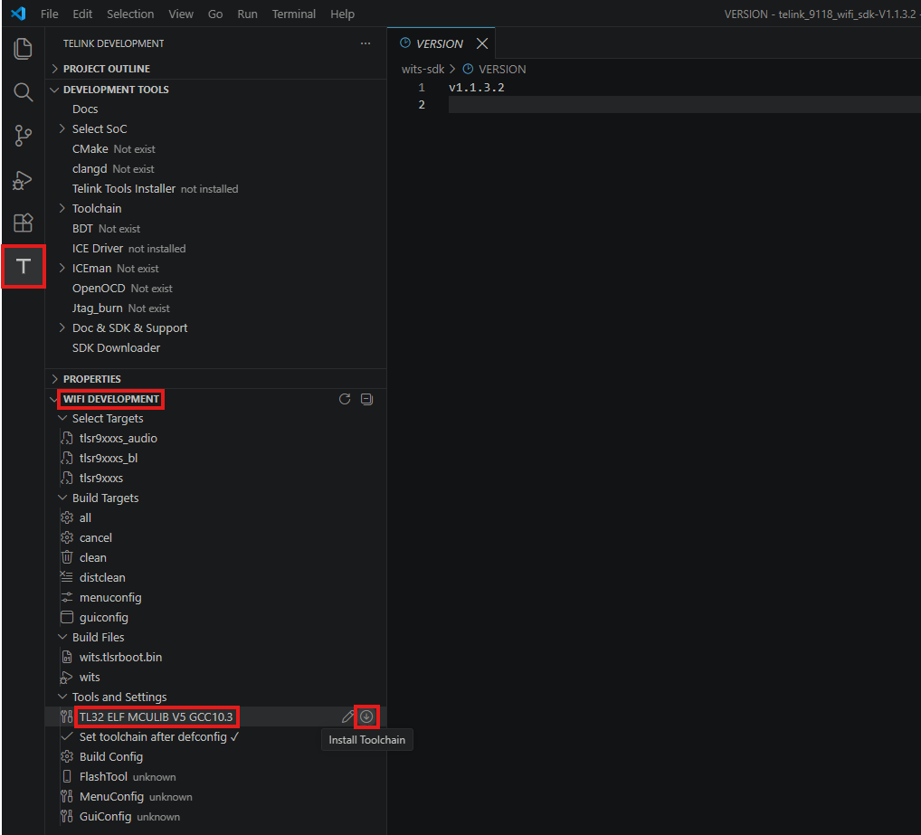Click the binary file icon of wits.tlsrboot.bin
921x835 pixels.
pos(67,657)
